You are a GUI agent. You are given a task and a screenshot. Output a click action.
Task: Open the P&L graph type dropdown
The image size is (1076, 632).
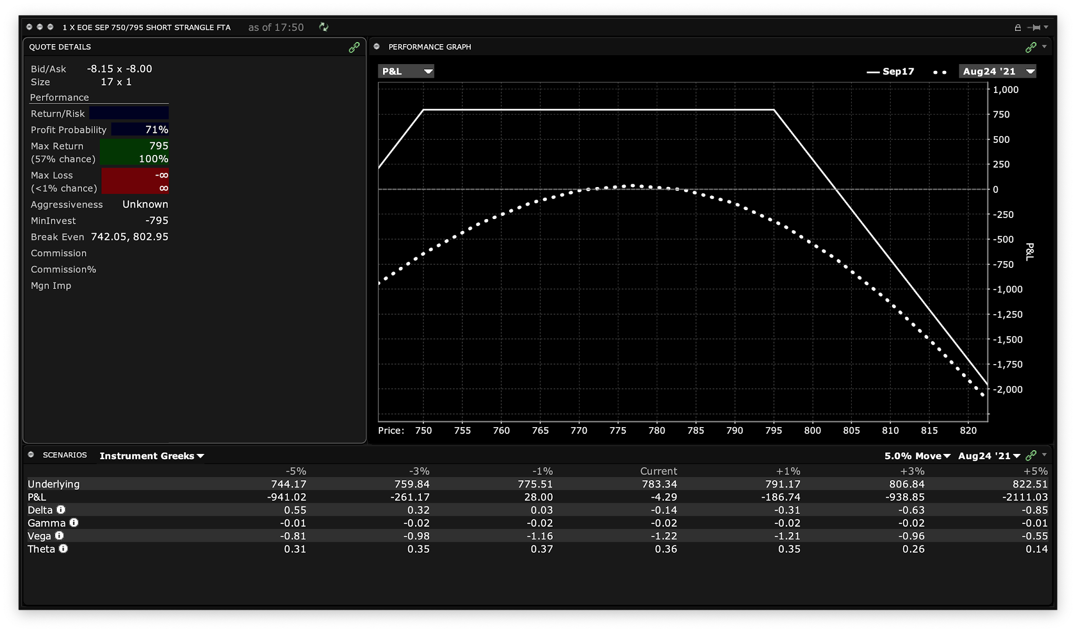point(406,71)
